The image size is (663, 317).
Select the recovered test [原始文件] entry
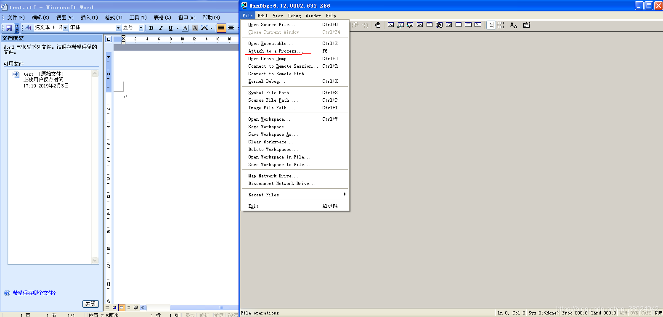point(50,80)
